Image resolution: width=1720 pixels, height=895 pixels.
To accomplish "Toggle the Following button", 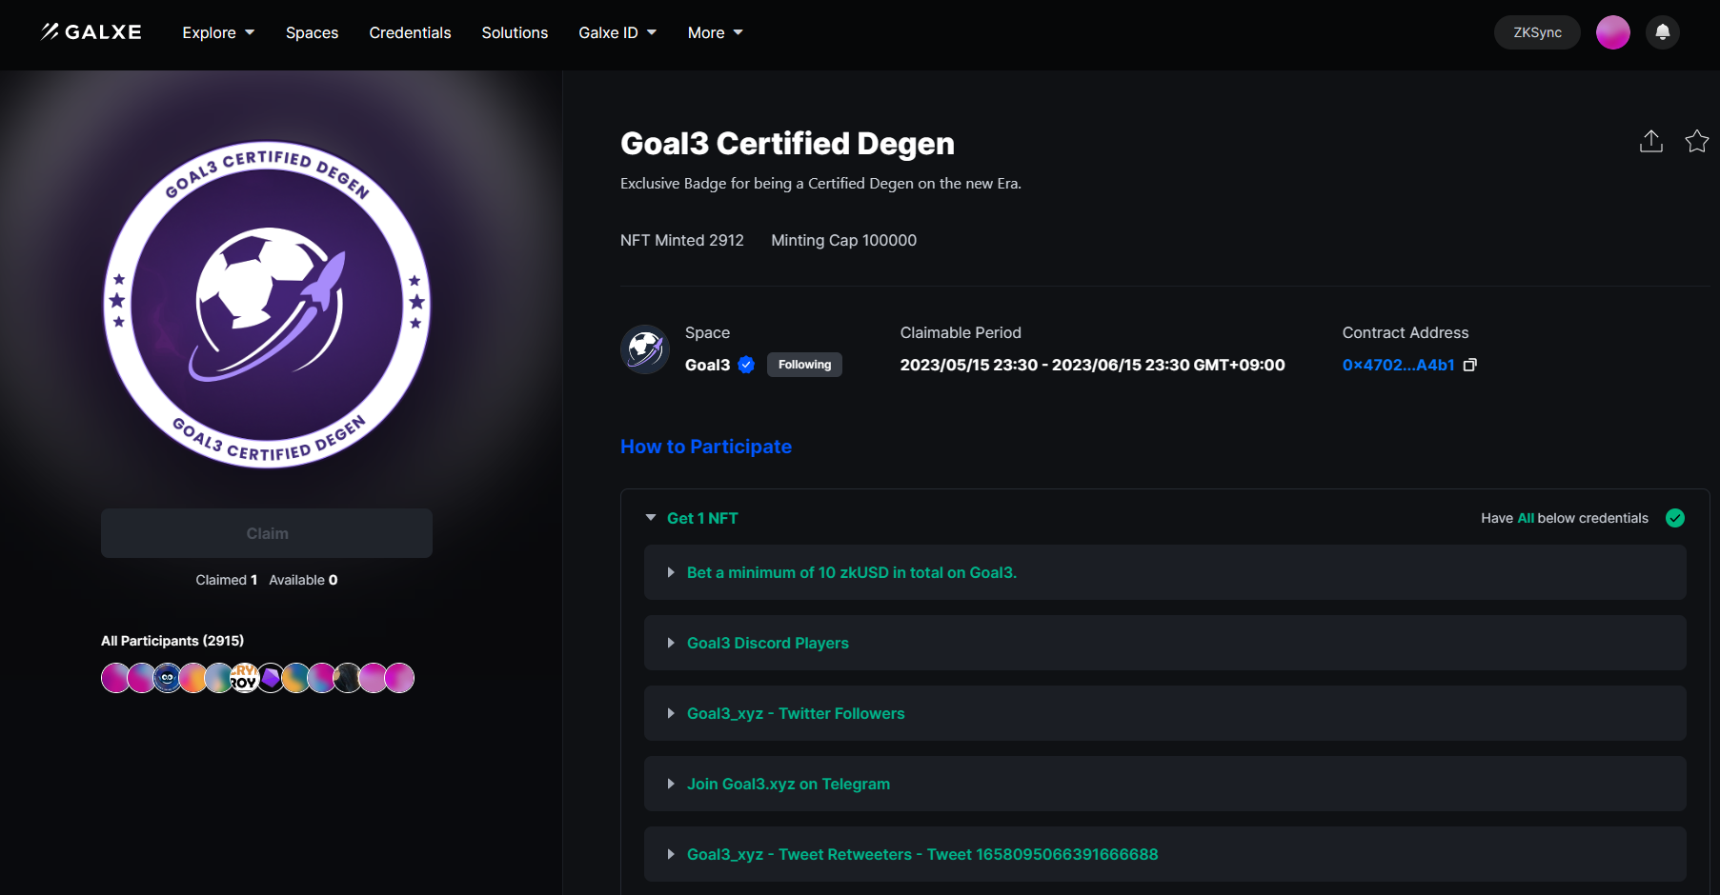I will [804, 365].
